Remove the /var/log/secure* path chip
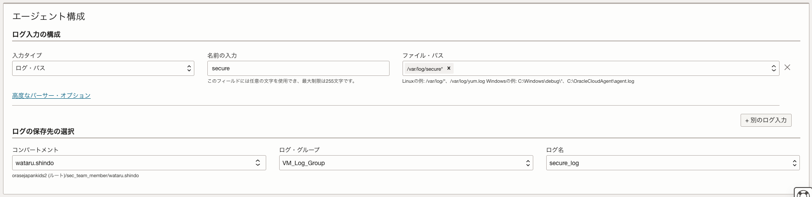This screenshot has width=812, height=197. tap(449, 68)
